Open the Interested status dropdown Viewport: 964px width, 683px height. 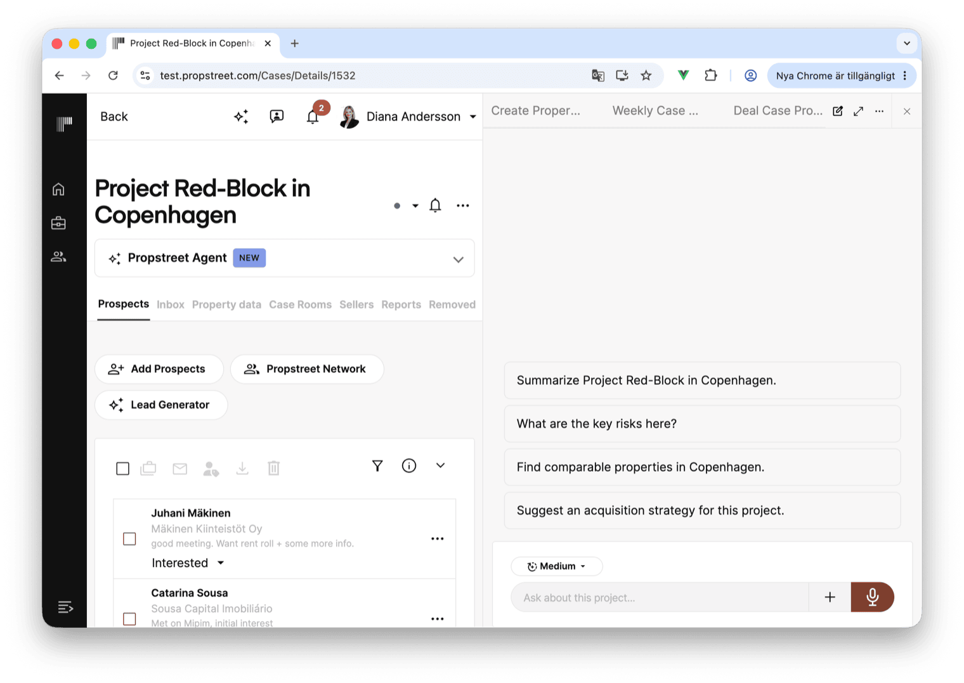188,563
